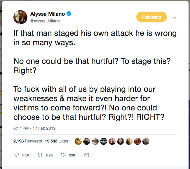
Task: Click the 6.5K reply count
Action: click(x=26, y=156)
